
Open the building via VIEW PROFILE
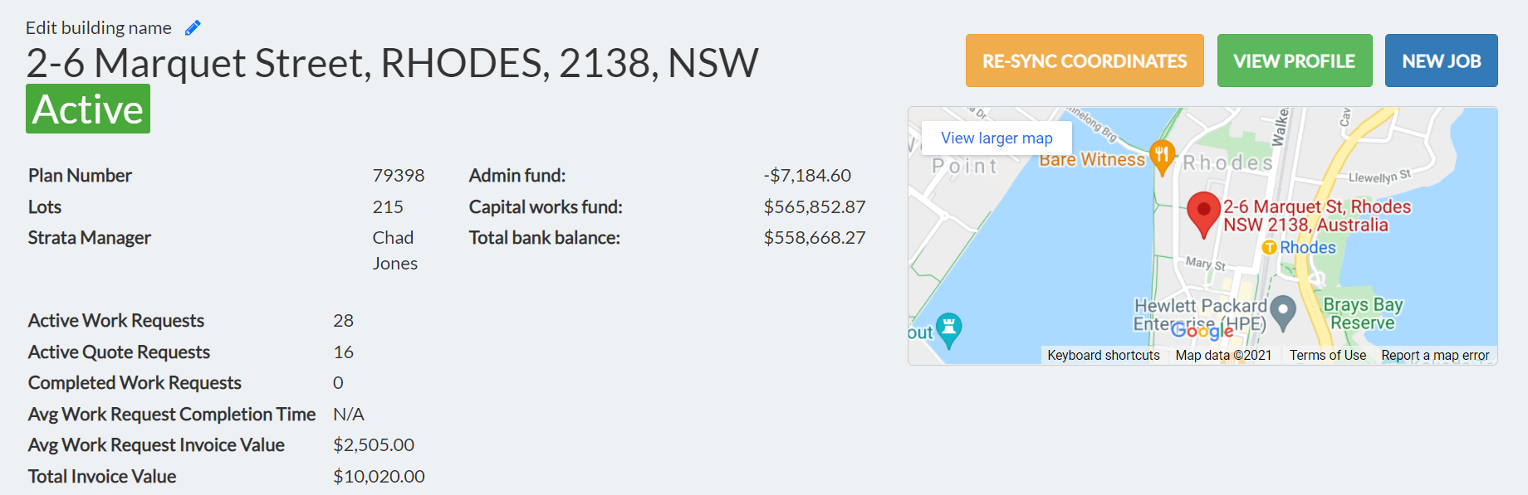pos(1294,61)
